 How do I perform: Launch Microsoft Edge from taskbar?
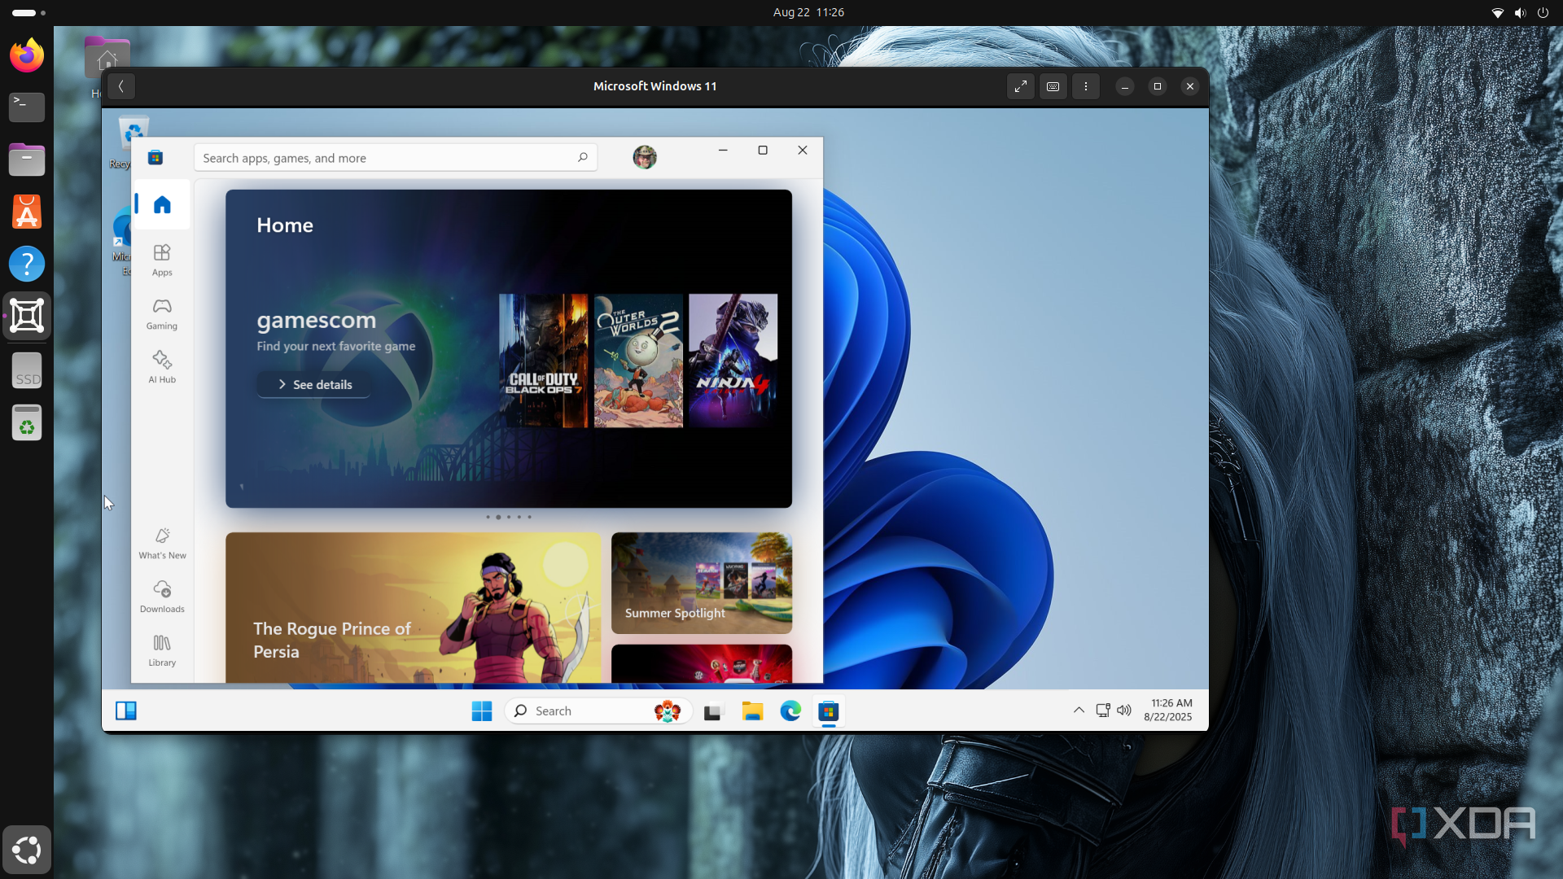pos(790,711)
